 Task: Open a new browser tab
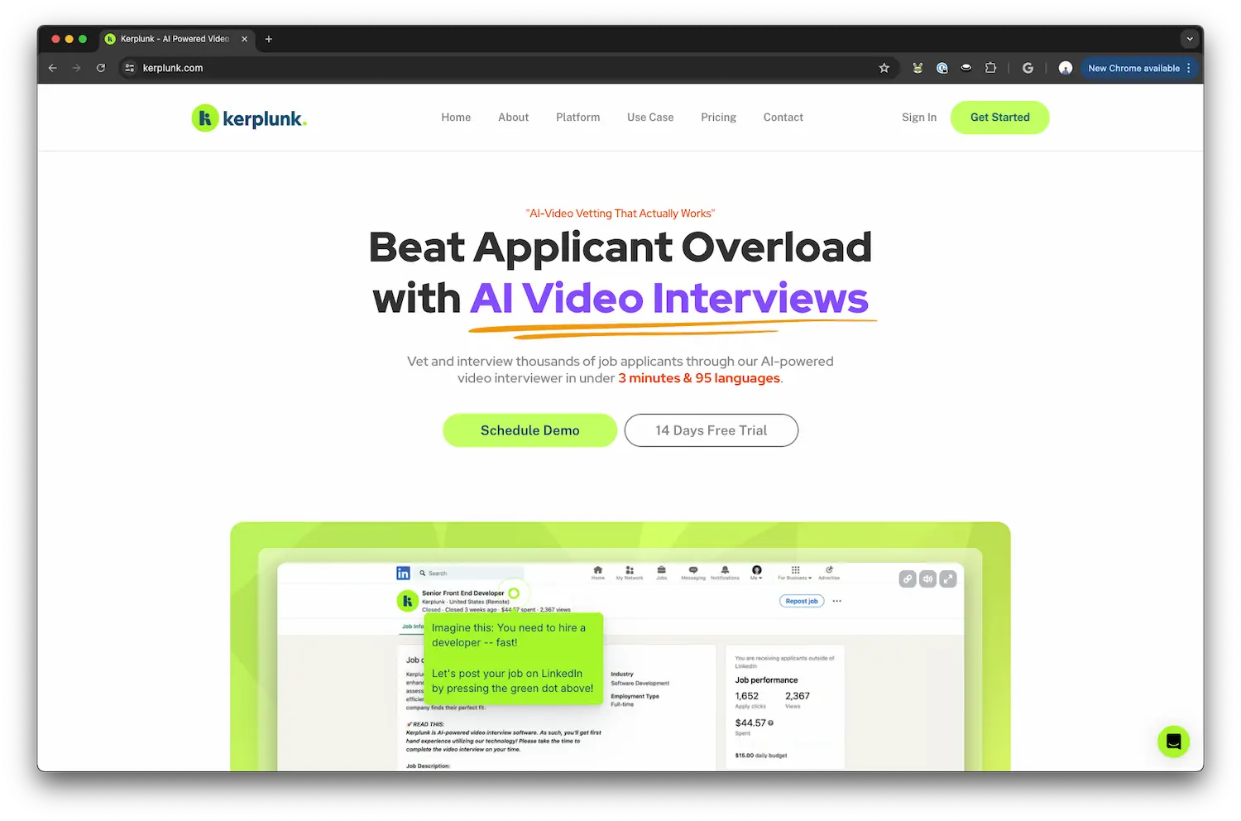(x=268, y=39)
